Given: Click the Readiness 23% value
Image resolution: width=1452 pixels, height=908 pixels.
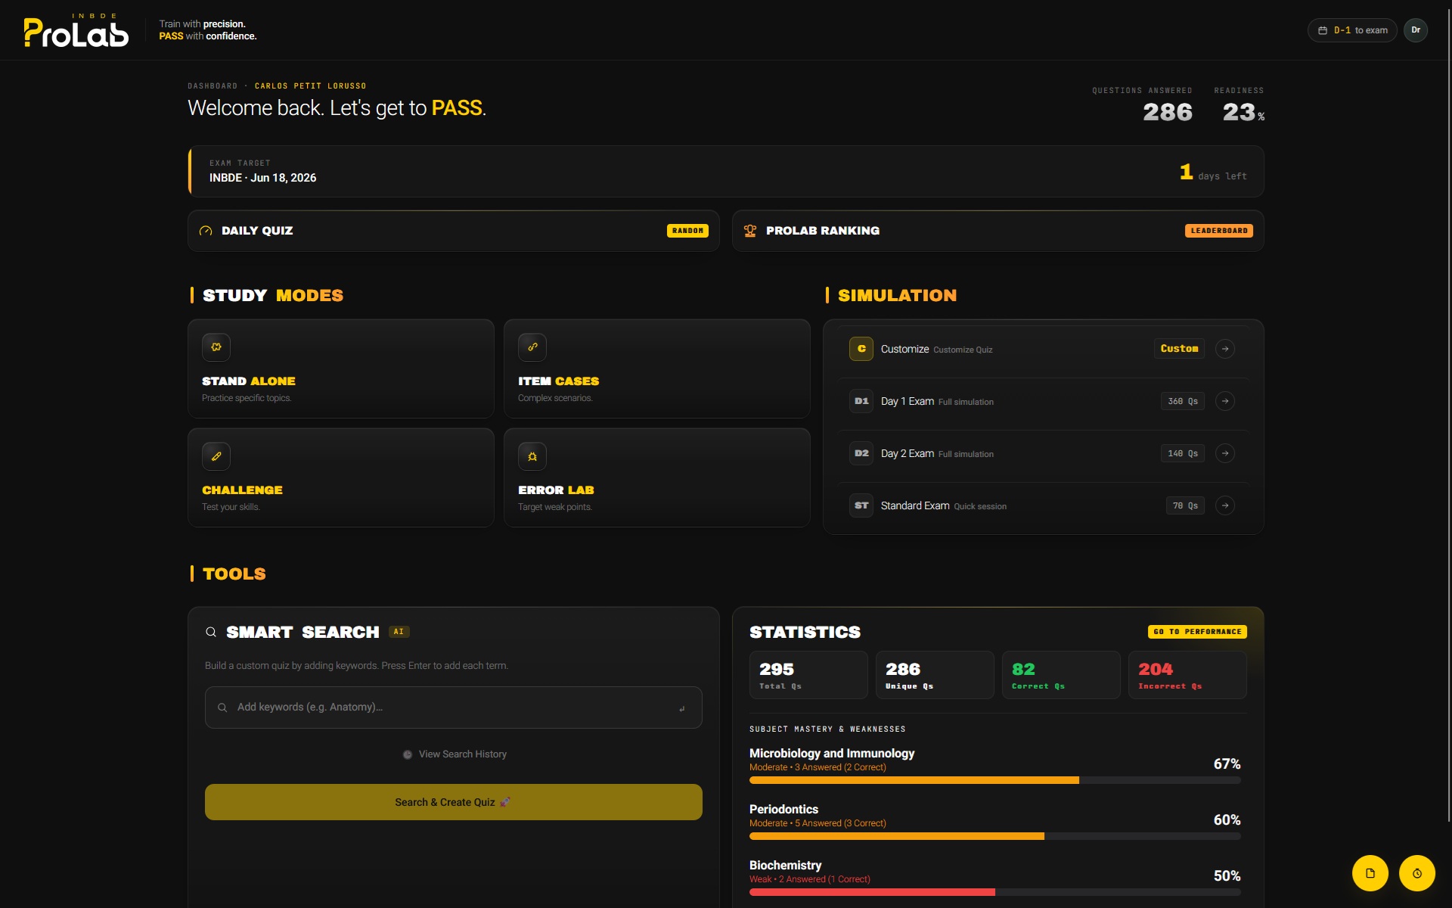Looking at the screenshot, I should click(1243, 112).
